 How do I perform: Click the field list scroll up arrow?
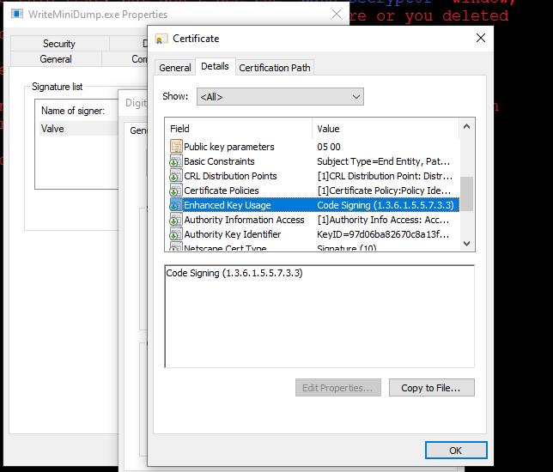click(x=466, y=126)
